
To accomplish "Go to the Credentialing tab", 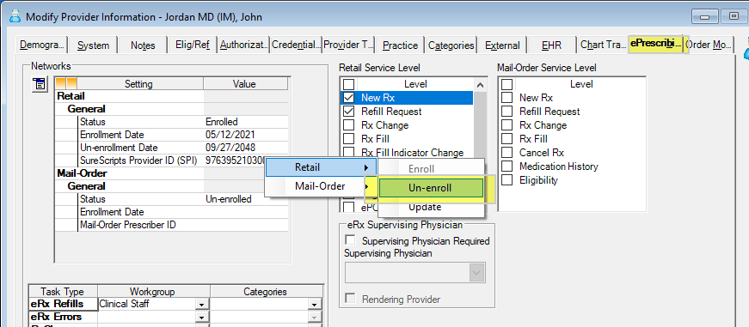I will (x=296, y=45).
